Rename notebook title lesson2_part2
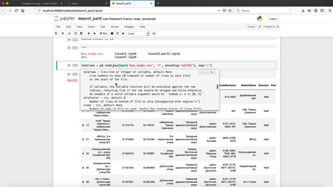This screenshot has height=187, width=333. tap(90, 19)
